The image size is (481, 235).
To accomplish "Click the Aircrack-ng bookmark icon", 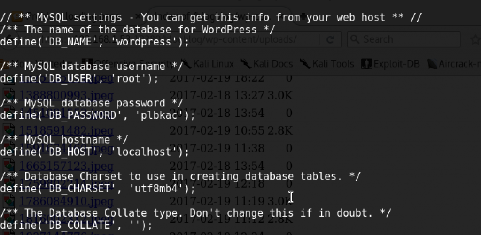I will click(431, 63).
